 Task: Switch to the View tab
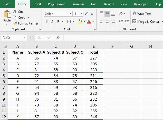tap(124, 4)
